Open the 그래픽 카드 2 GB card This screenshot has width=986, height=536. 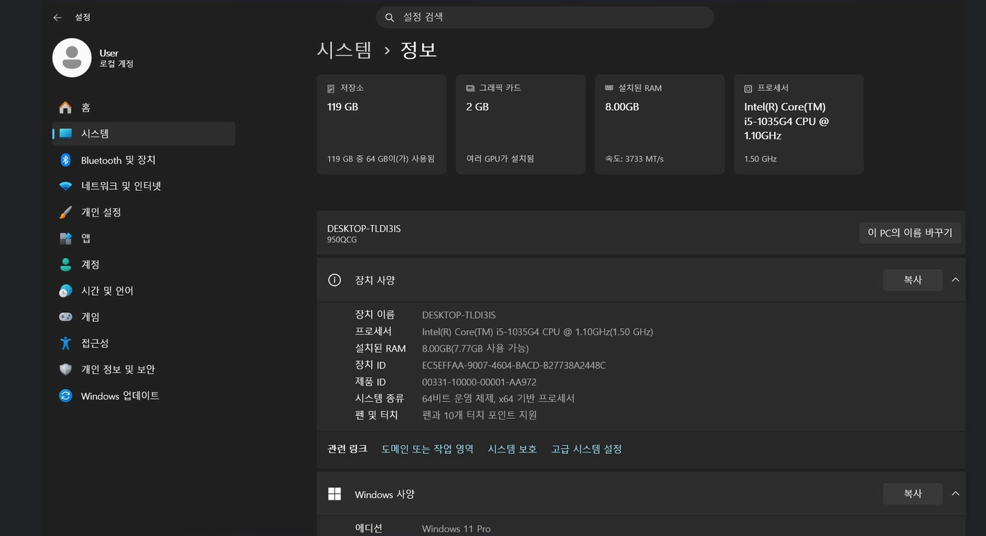coord(520,124)
